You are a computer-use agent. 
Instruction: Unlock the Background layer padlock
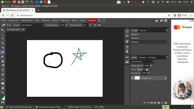pyautogui.click(x=166, y=78)
